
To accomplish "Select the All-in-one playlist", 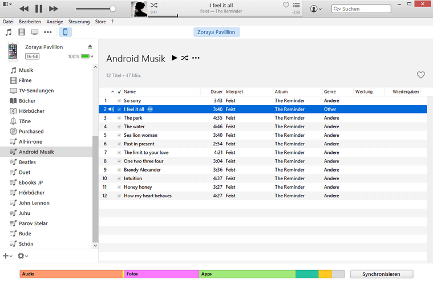I will 30,141.
